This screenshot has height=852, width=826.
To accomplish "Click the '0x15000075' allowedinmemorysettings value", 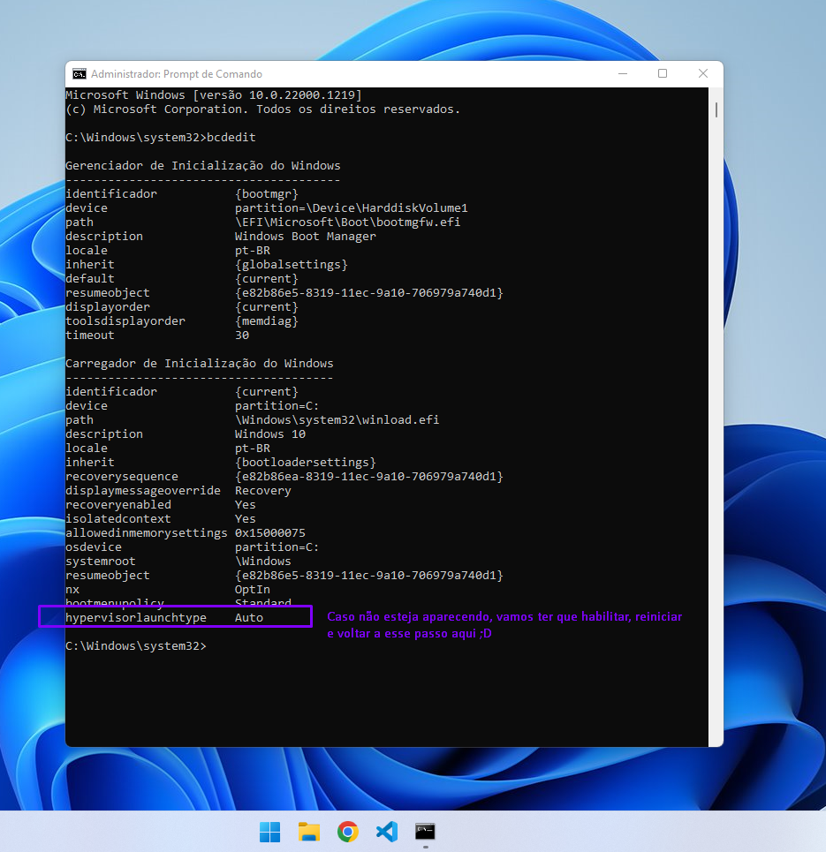I will click(270, 533).
